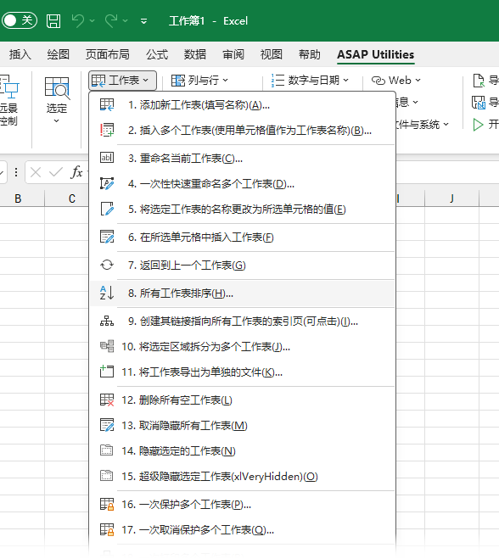Choose 11. 将工作表导出为单独的文件

tap(243, 372)
